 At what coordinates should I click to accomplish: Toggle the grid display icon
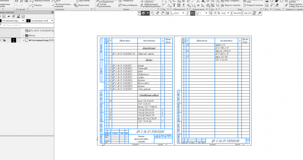click(x=168, y=13)
